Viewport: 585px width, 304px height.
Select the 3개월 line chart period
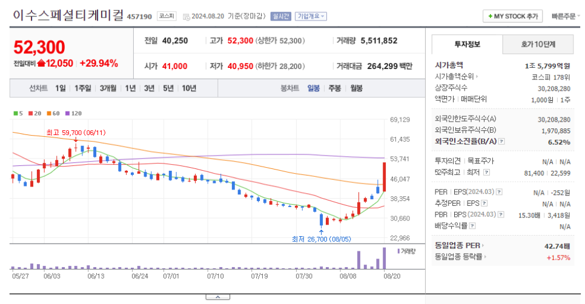(108, 88)
